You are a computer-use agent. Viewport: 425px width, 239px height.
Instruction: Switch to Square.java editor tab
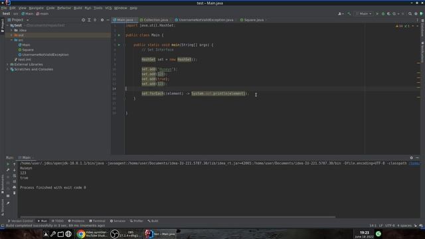254,20
